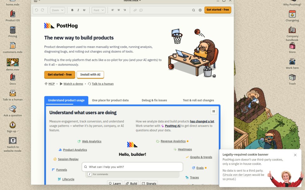305x190 pixels.
Task: Open the Product OS desktop icon
Action: click(x=13, y=14)
